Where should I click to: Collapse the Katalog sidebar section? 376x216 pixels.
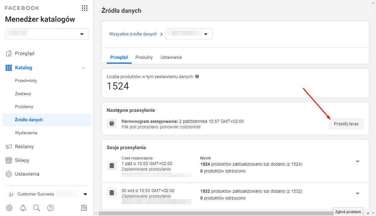point(83,68)
